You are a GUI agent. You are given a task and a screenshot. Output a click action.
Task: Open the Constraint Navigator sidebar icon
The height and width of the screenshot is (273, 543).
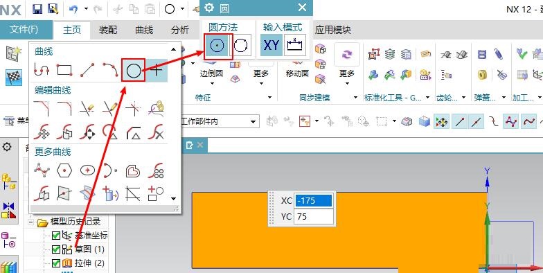[x=9, y=211]
